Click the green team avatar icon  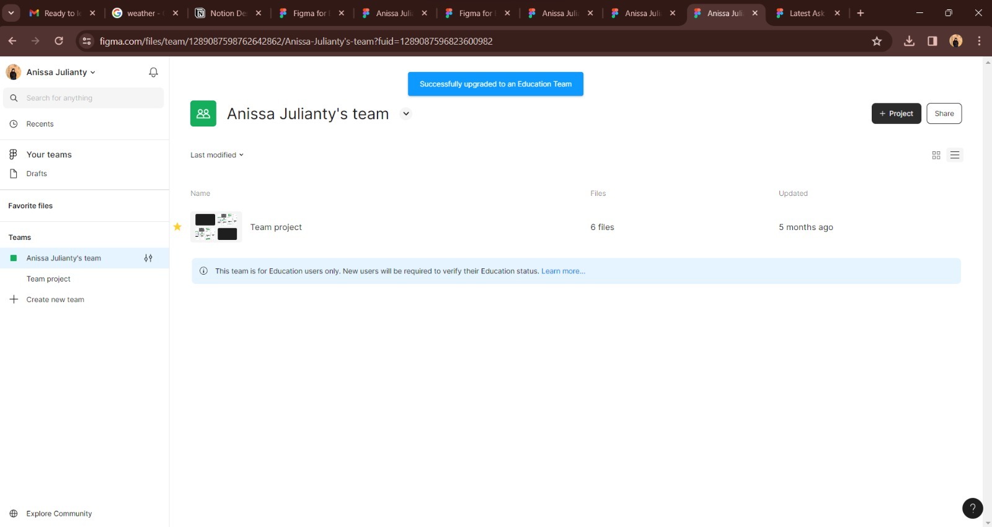click(203, 113)
